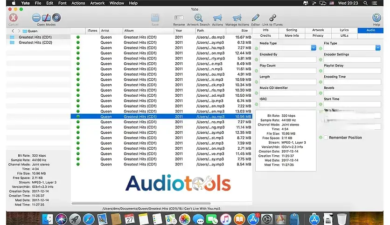
Task: Click the iTunes column header
Action: [x=92, y=31]
